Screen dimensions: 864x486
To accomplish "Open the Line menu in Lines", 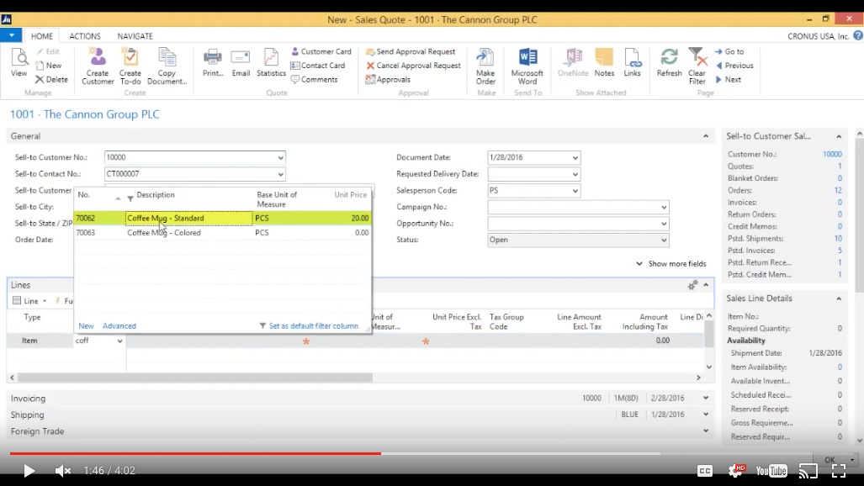I will click(x=29, y=301).
